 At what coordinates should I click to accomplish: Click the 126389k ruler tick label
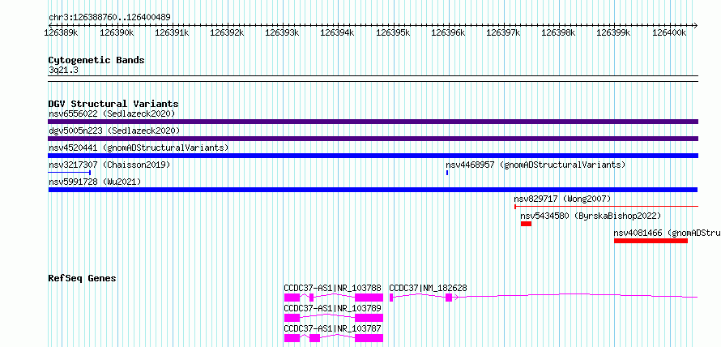click(61, 32)
